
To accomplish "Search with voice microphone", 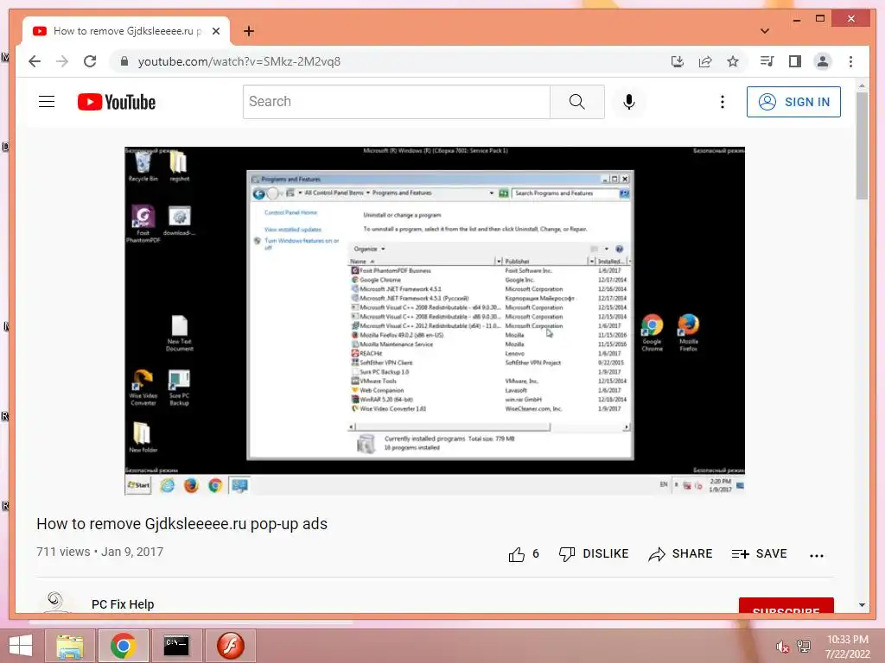I will click(x=629, y=102).
